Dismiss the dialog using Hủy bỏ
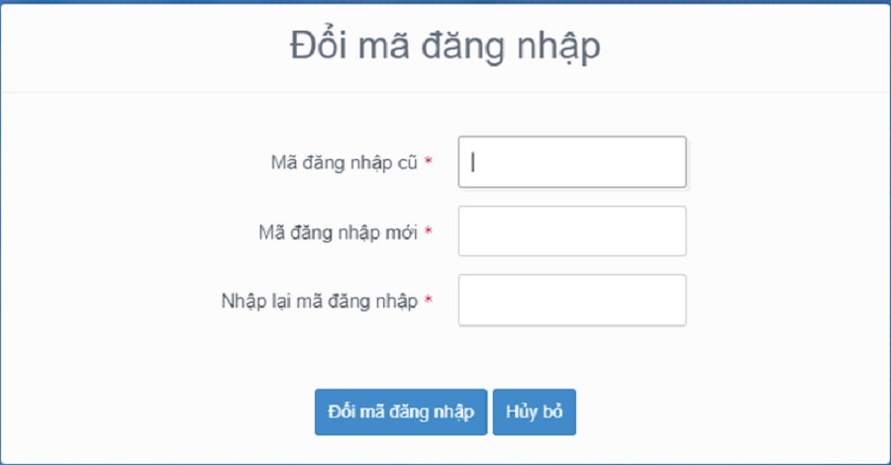Screen dimensions: 891x465 (x=534, y=412)
